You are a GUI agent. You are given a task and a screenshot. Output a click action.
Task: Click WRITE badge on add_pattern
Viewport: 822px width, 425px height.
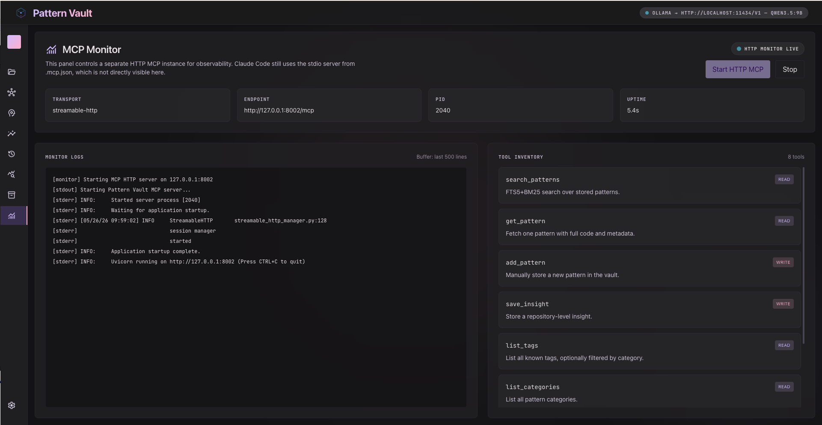coord(783,263)
